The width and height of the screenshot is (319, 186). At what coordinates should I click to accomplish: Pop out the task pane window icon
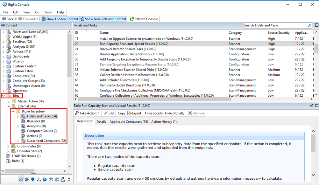point(311,106)
